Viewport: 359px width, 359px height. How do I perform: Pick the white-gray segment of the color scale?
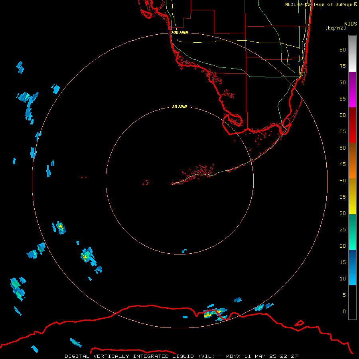point(352,53)
